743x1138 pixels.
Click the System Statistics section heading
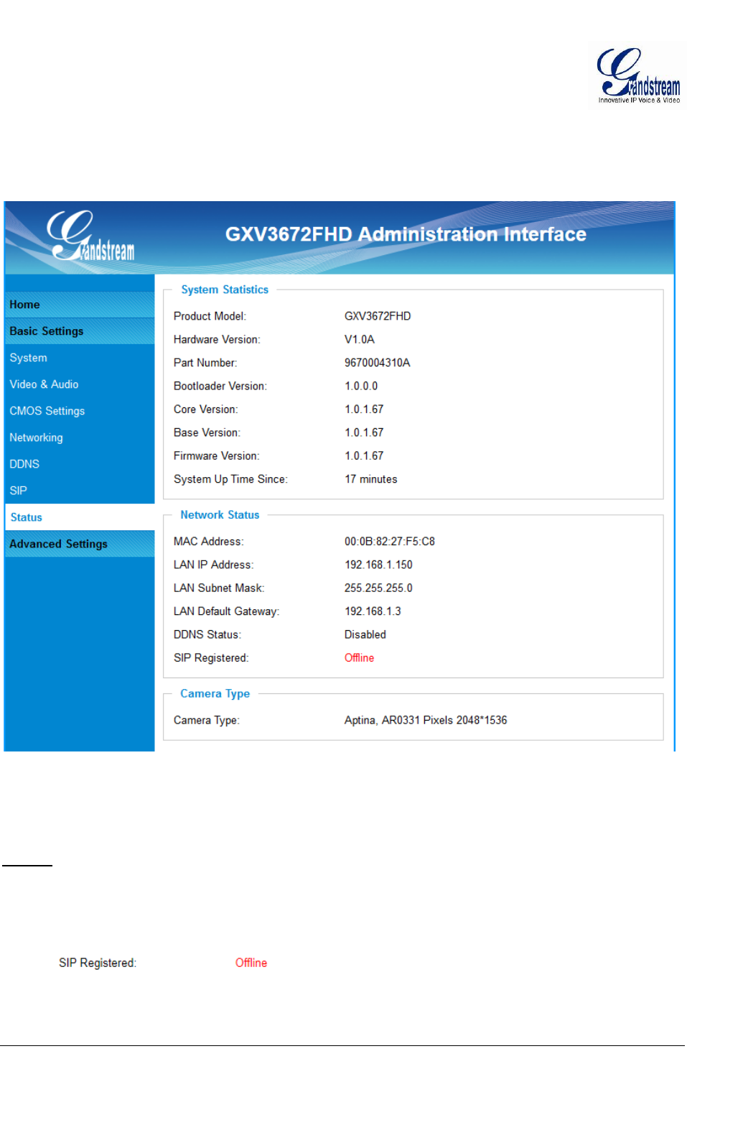(x=225, y=290)
